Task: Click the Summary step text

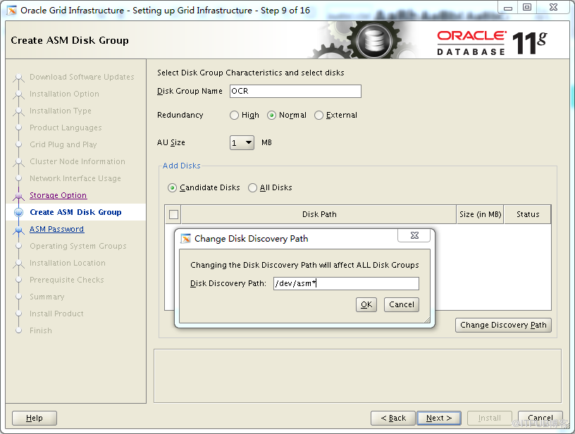Action: 47,297
